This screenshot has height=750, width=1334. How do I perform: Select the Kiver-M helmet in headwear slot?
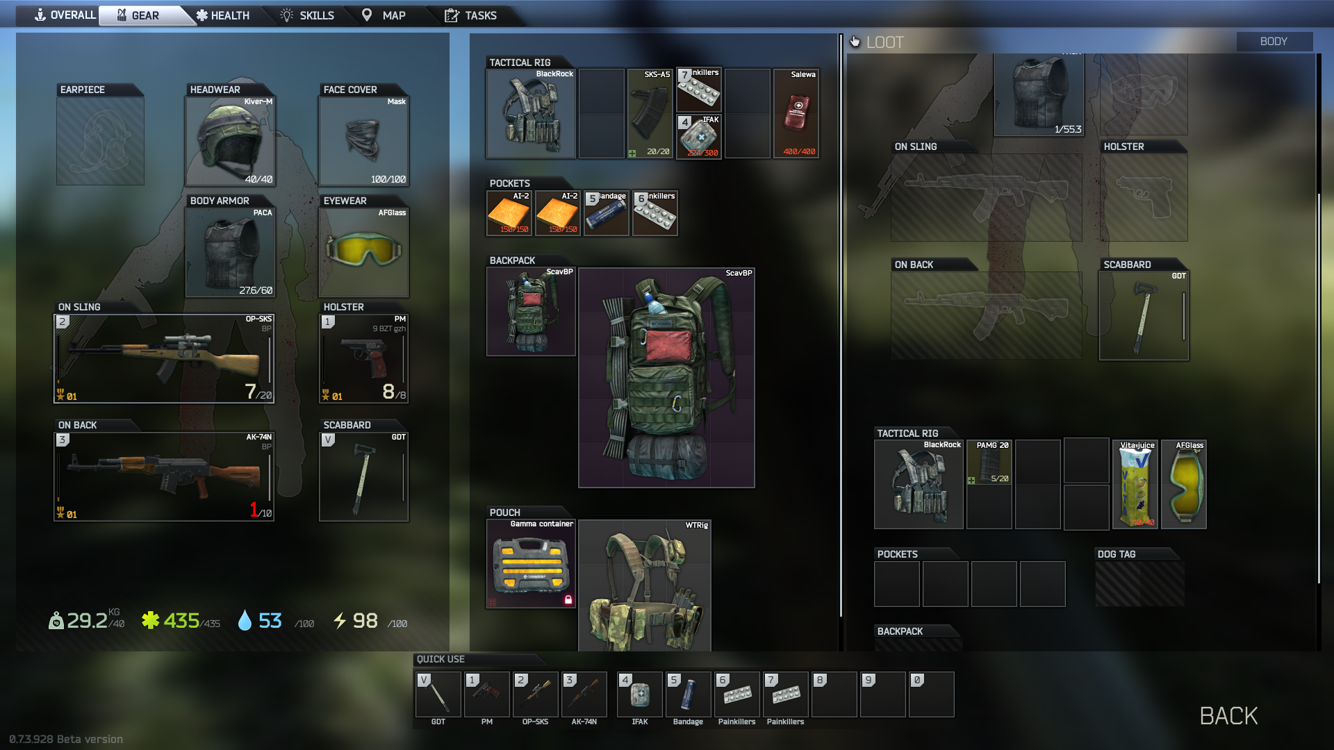230,141
